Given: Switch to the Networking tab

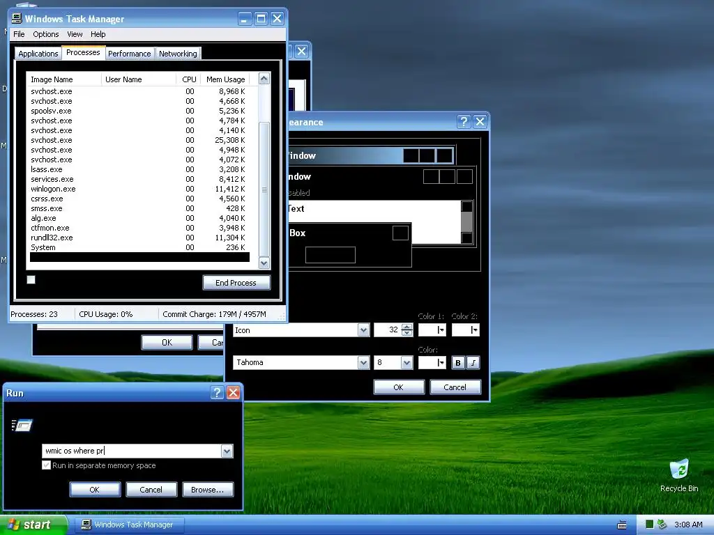Looking at the screenshot, I should tap(178, 54).
